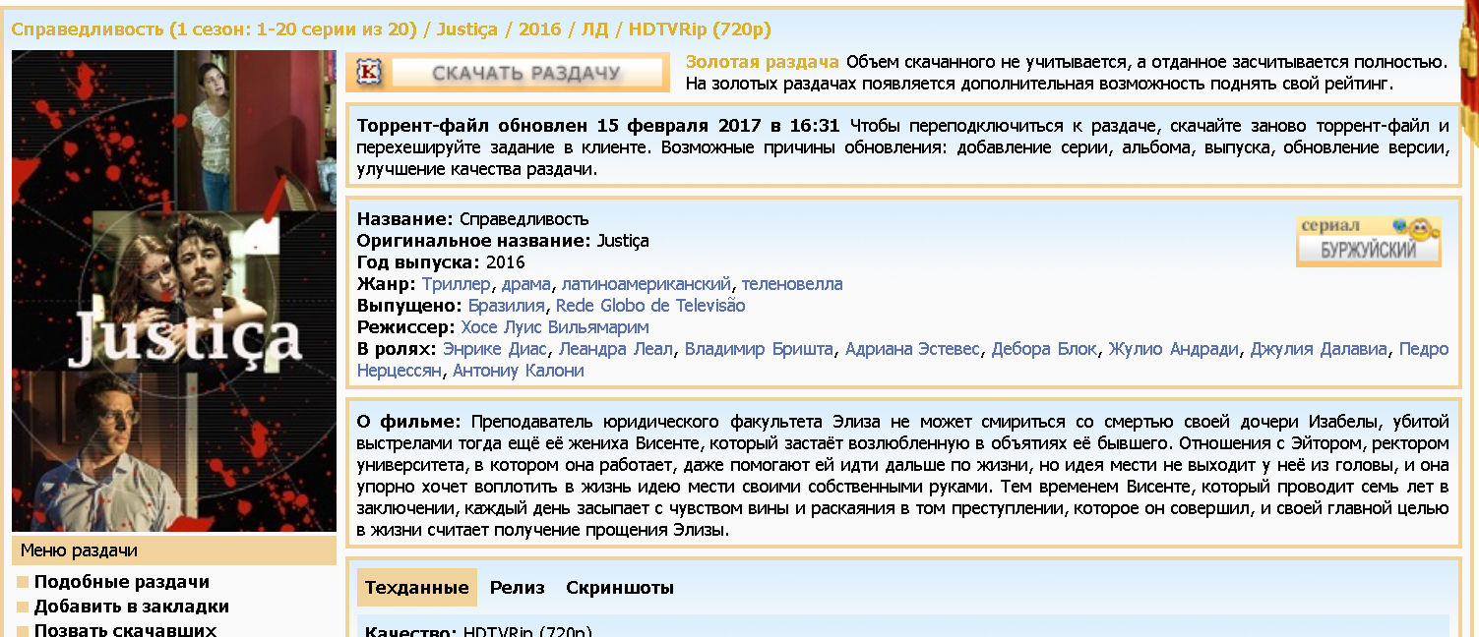Screen dimensions: 1479x637
Task: Open actress Дебора Блок link
Action: [1044, 349]
